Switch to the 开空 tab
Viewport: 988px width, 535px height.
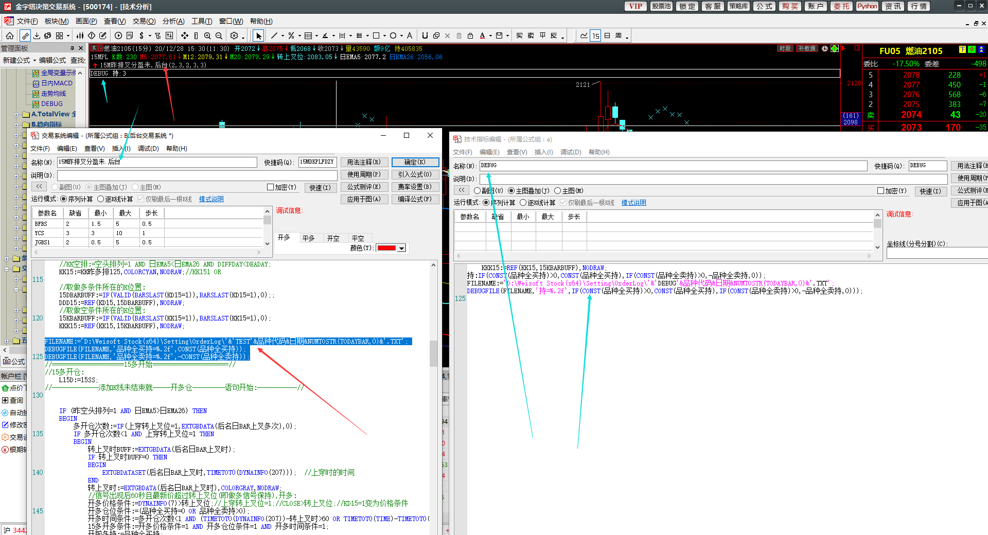click(333, 238)
